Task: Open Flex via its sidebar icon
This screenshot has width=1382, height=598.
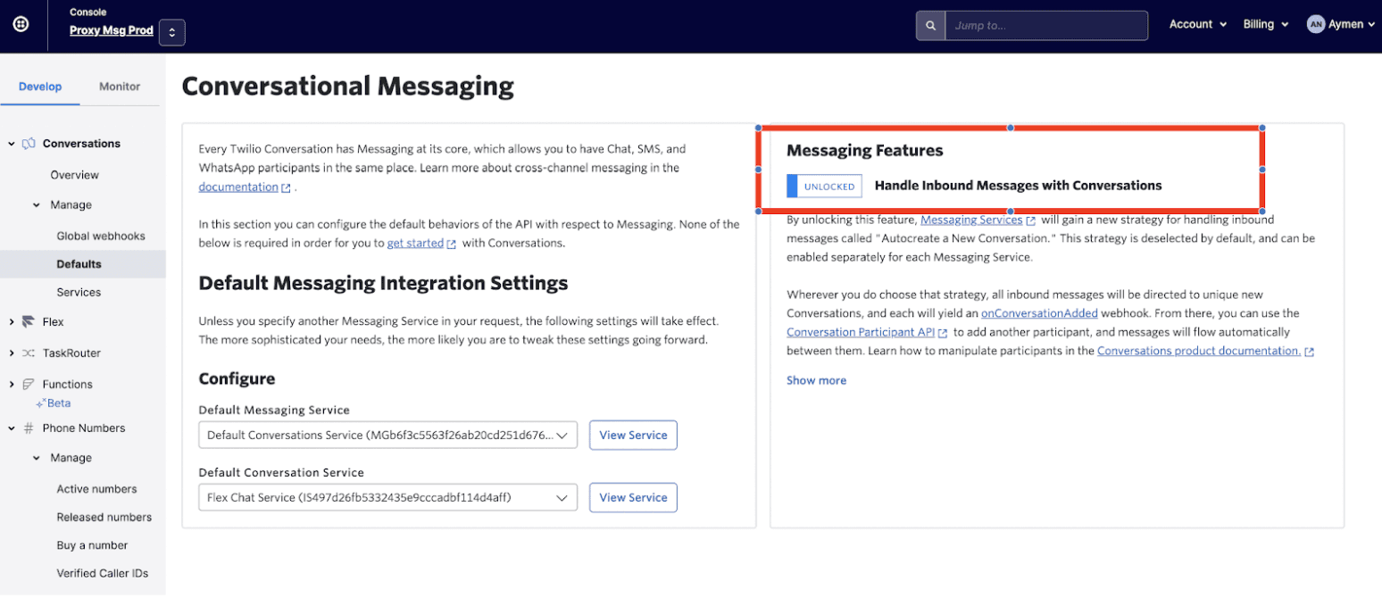Action: tap(28, 321)
